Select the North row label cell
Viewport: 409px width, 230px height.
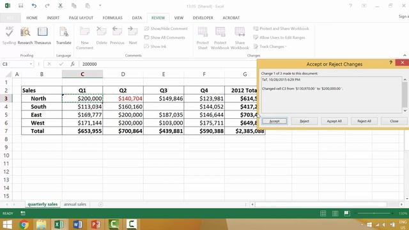click(42, 98)
